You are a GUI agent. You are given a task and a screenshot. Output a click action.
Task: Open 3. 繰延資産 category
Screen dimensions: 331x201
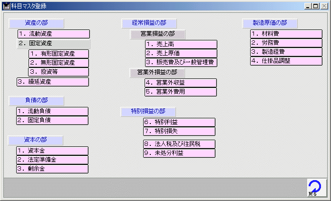[x=53, y=82]
